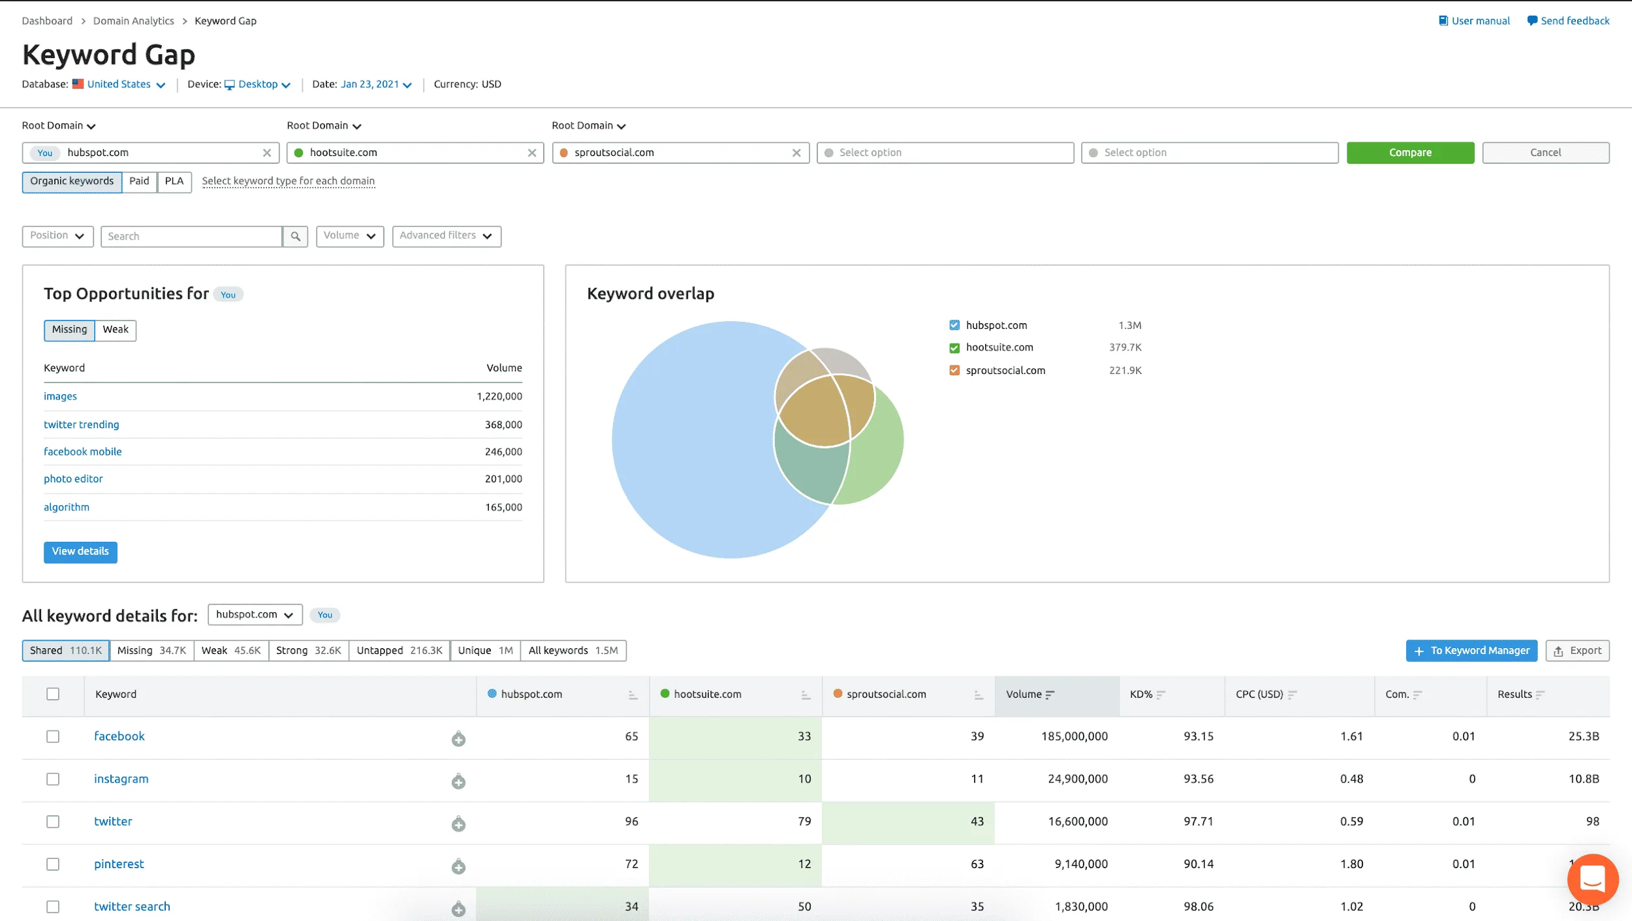The image size is (1632, 921).
Task: Remove hootsuite.com with its X icon
Action: pos(532,153)
